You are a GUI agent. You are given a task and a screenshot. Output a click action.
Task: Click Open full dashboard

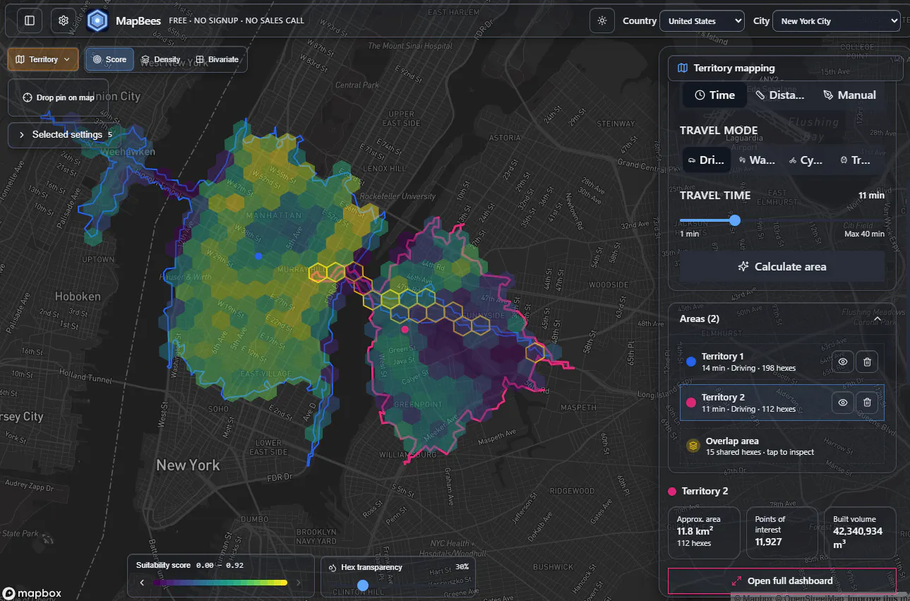[x=782, y=581]
